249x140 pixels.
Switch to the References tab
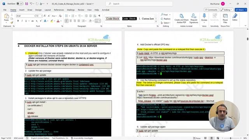coord(59,10)
